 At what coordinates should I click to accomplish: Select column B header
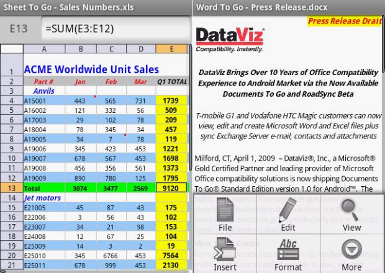click(81, 49)
